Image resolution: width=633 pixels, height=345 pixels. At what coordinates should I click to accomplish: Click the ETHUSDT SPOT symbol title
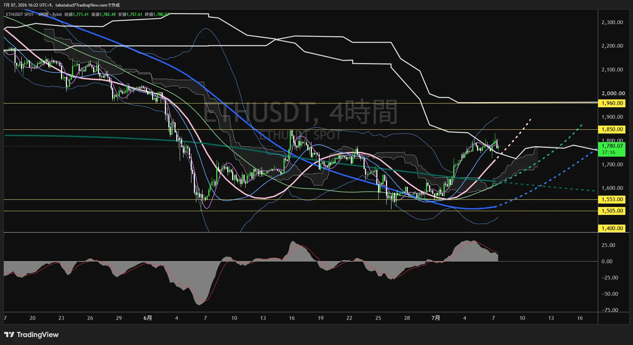point(20,14)
